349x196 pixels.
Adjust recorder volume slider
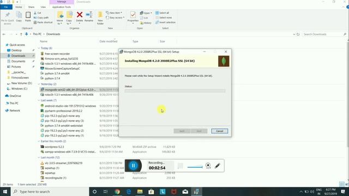pos(195,167)
